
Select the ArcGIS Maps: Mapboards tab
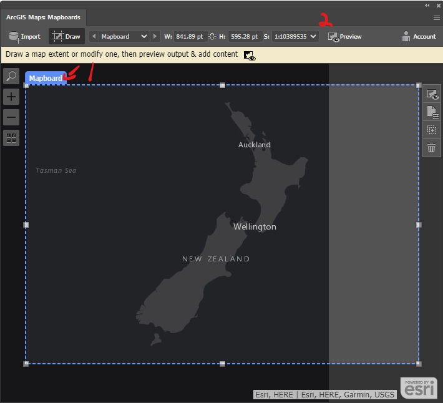point(43,17)
